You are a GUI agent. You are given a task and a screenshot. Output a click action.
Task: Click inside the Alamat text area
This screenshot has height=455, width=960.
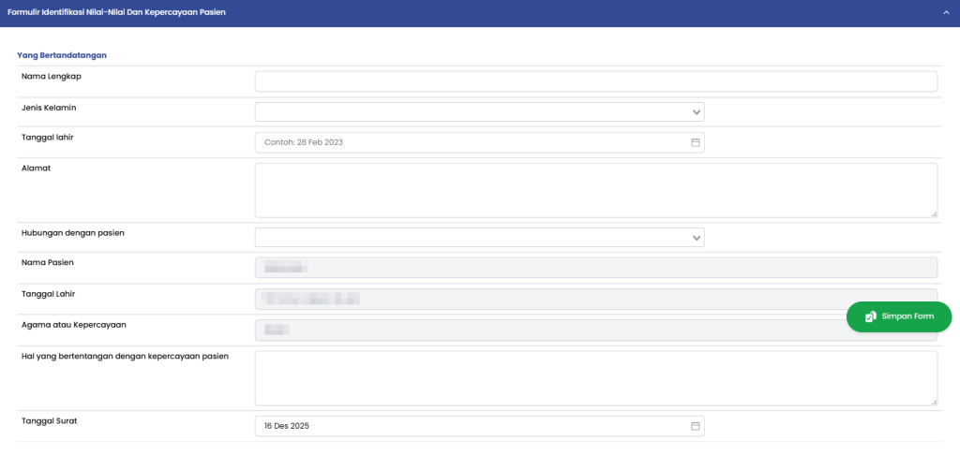coord(595,190)
